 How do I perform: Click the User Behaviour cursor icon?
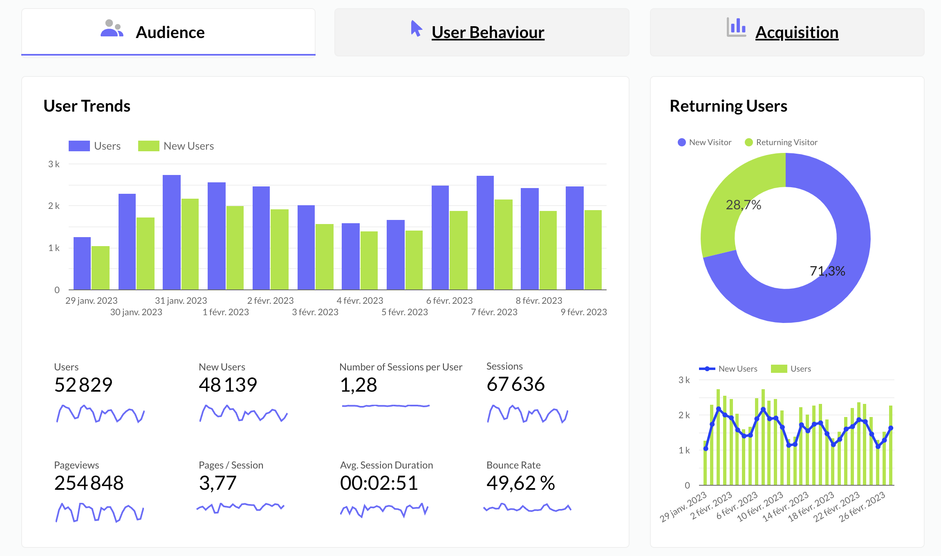[x=416, y=29]
